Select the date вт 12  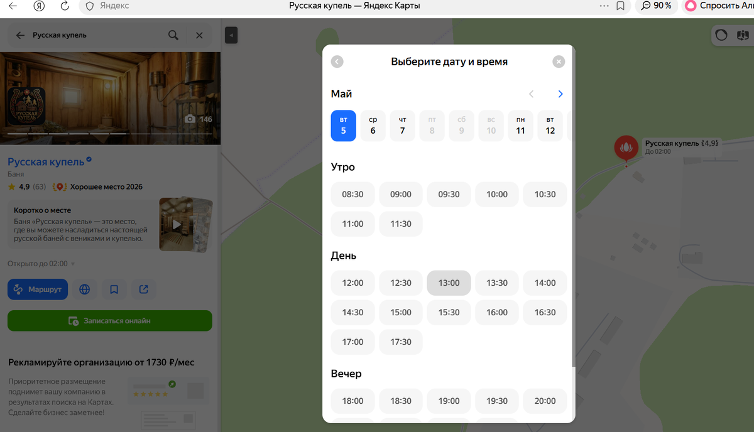(x=550, y=126)
